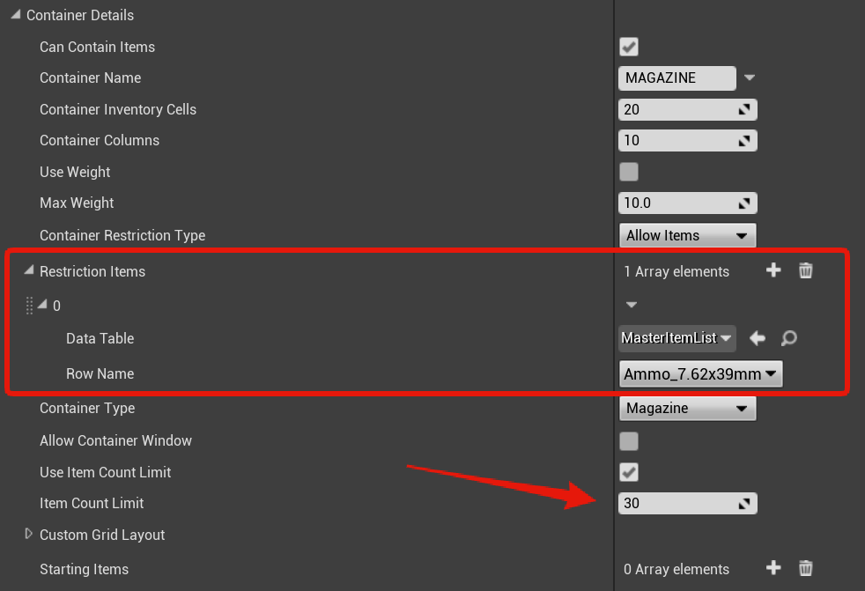Image resolution: width=865 pixels, height=591 pixels.
Task: Select the Allow Container Window label
Action: point(116,440)
